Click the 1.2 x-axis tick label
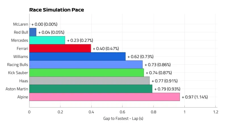 (215, 112)
